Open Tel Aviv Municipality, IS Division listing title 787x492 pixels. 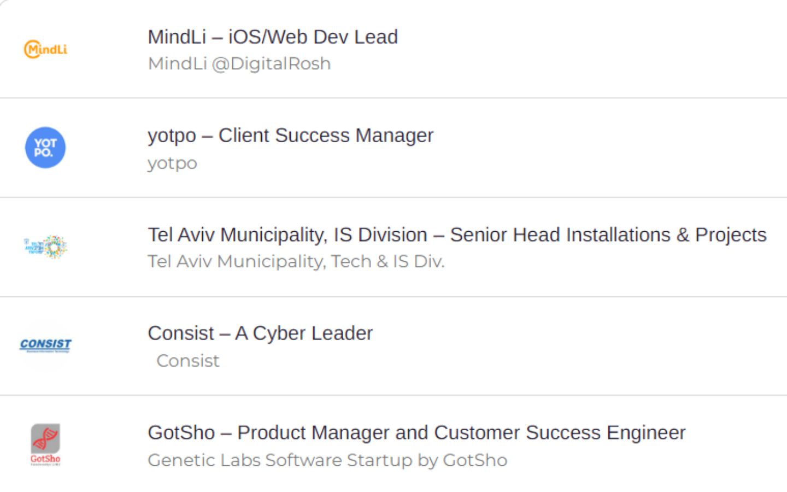point(457,235)
